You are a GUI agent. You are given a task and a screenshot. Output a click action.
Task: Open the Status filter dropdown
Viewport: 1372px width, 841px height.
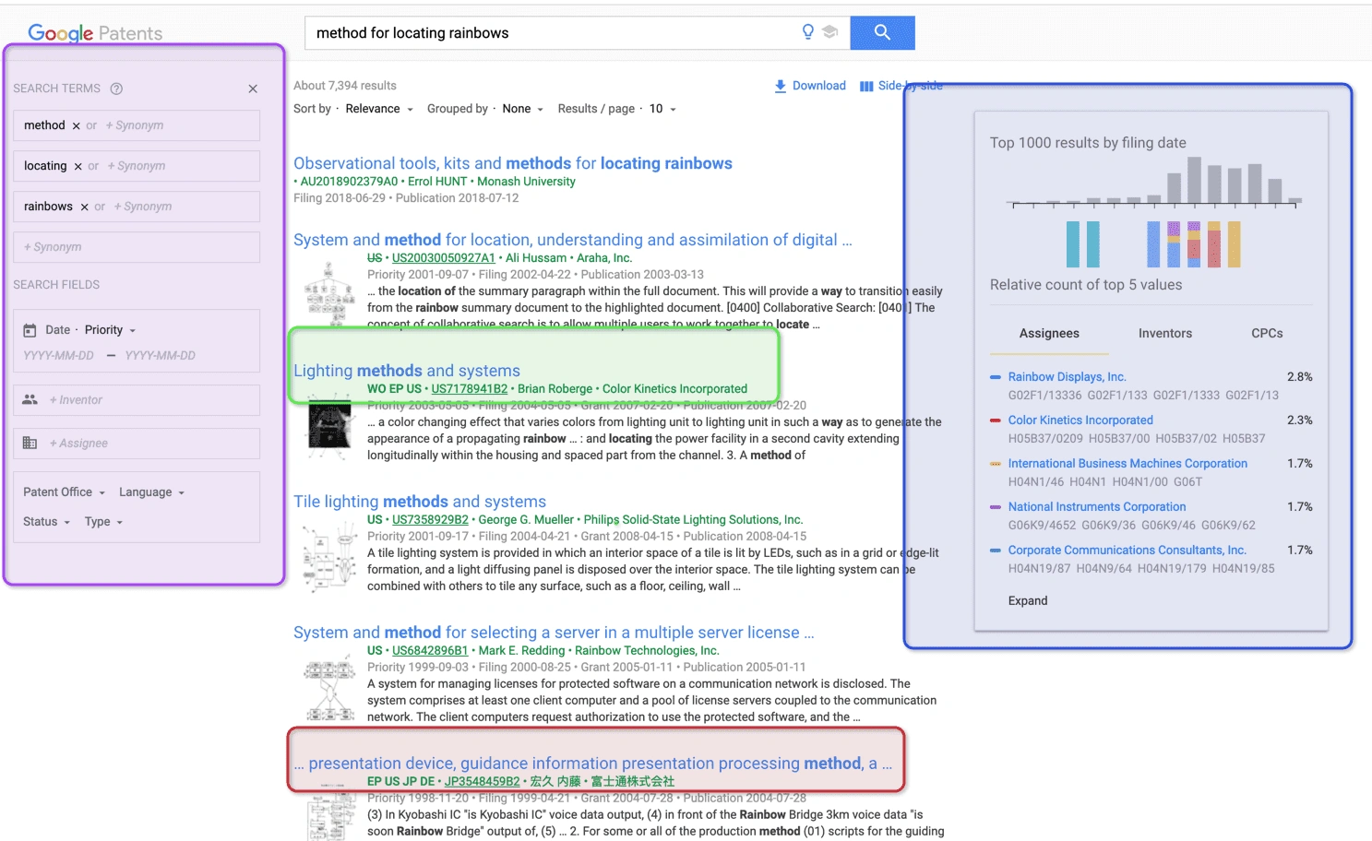point(47,522)
